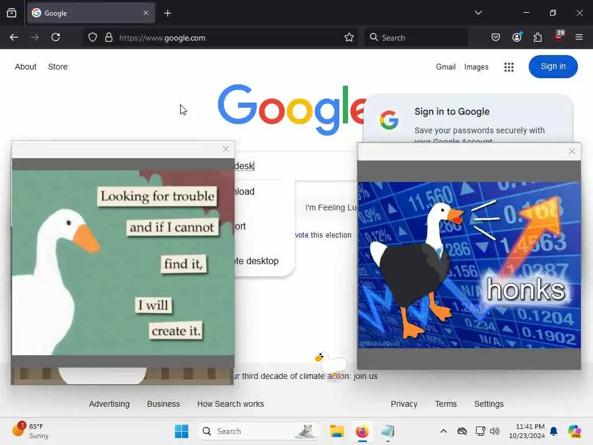Open the Settings footer menu
The image size is (593, 445).
tap(489, 404)
